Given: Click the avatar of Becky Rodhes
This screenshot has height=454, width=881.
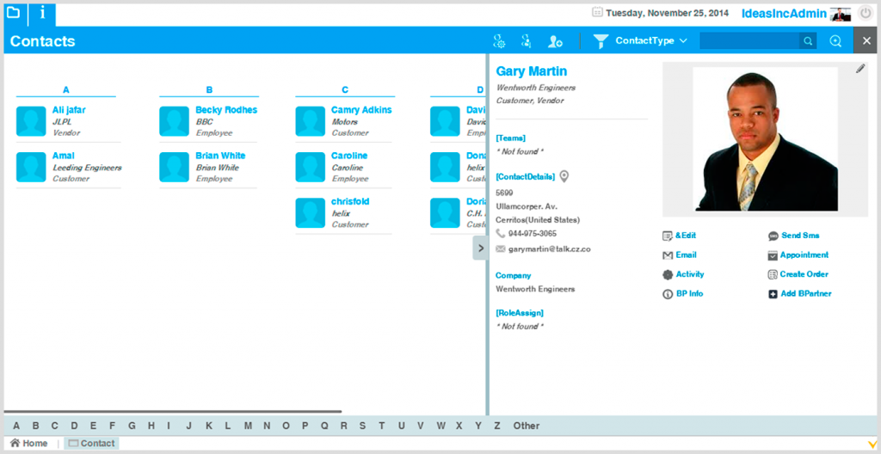Looking at the screenshot, I should point(174,120).
